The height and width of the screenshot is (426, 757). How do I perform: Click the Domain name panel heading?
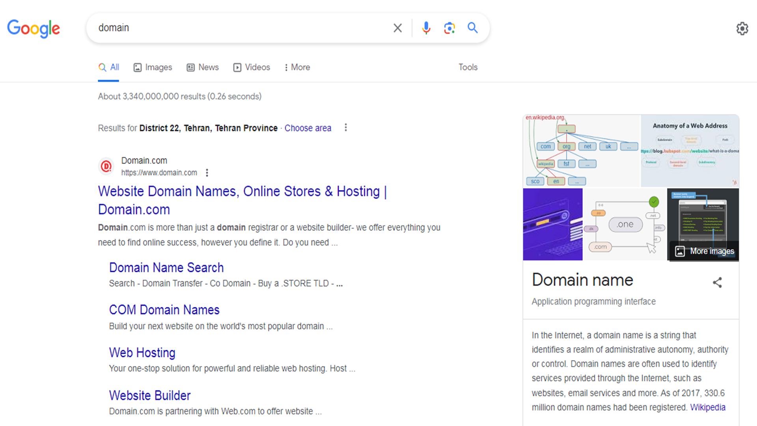[582, 280]
